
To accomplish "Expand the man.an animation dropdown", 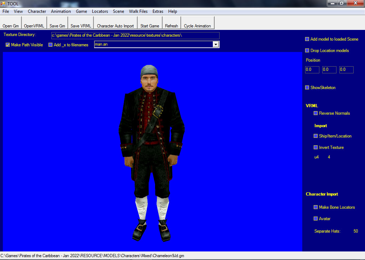I will click(216, 44).
